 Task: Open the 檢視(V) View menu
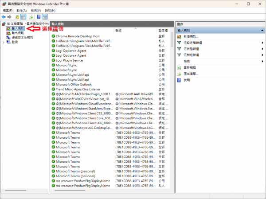[36, 10]
